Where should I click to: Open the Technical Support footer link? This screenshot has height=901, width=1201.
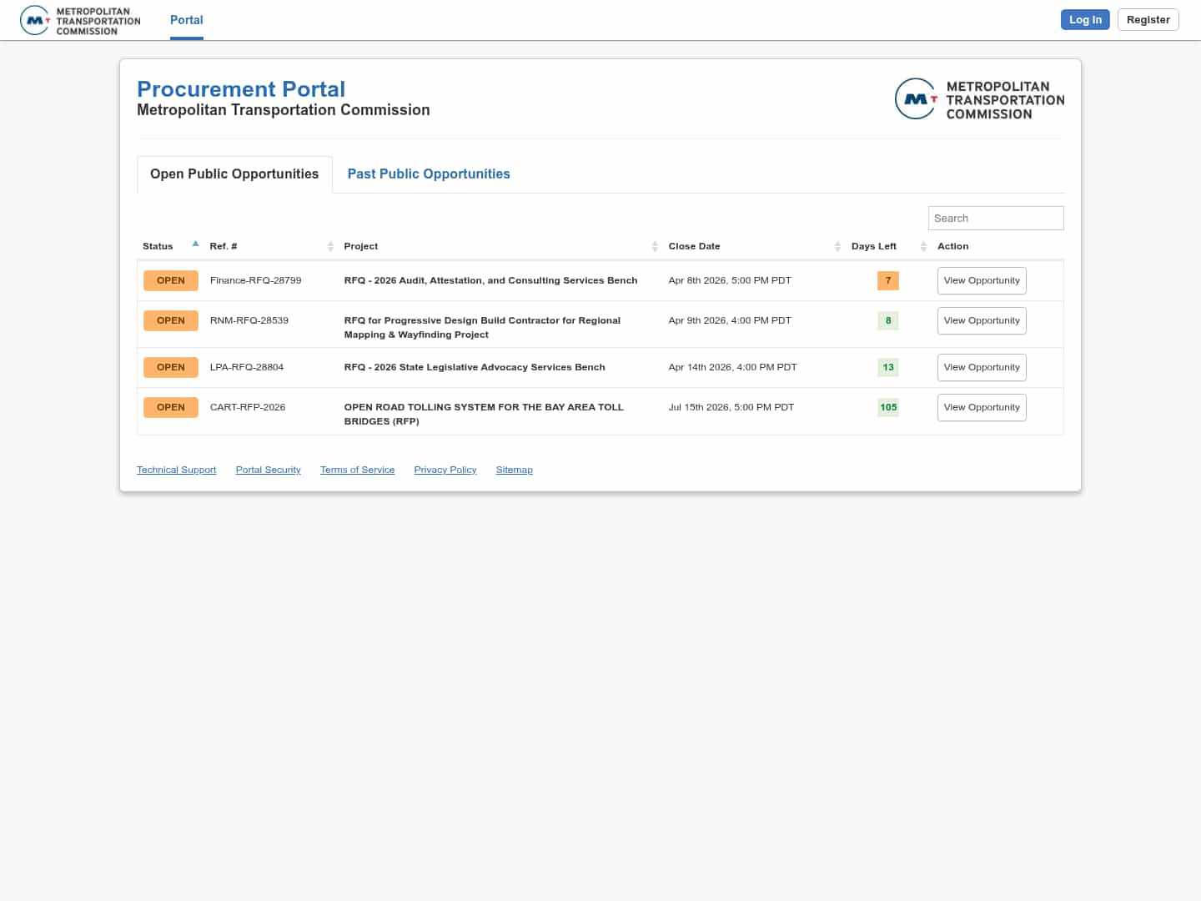coord(176,470)
